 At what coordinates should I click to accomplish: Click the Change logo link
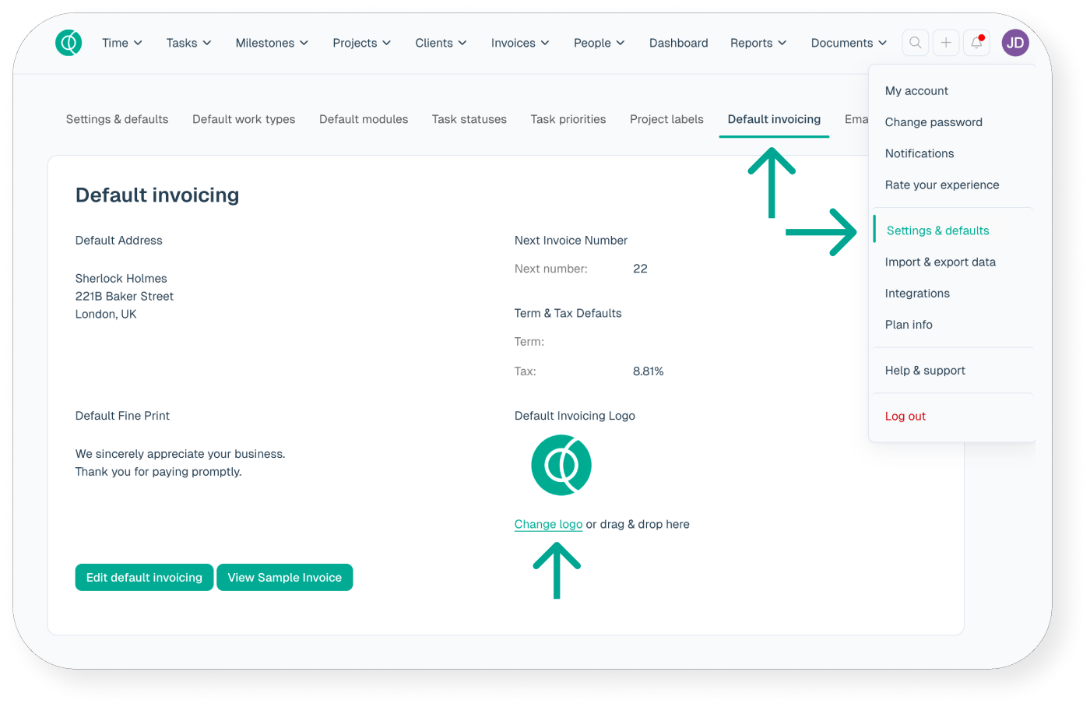pos(548,524)
